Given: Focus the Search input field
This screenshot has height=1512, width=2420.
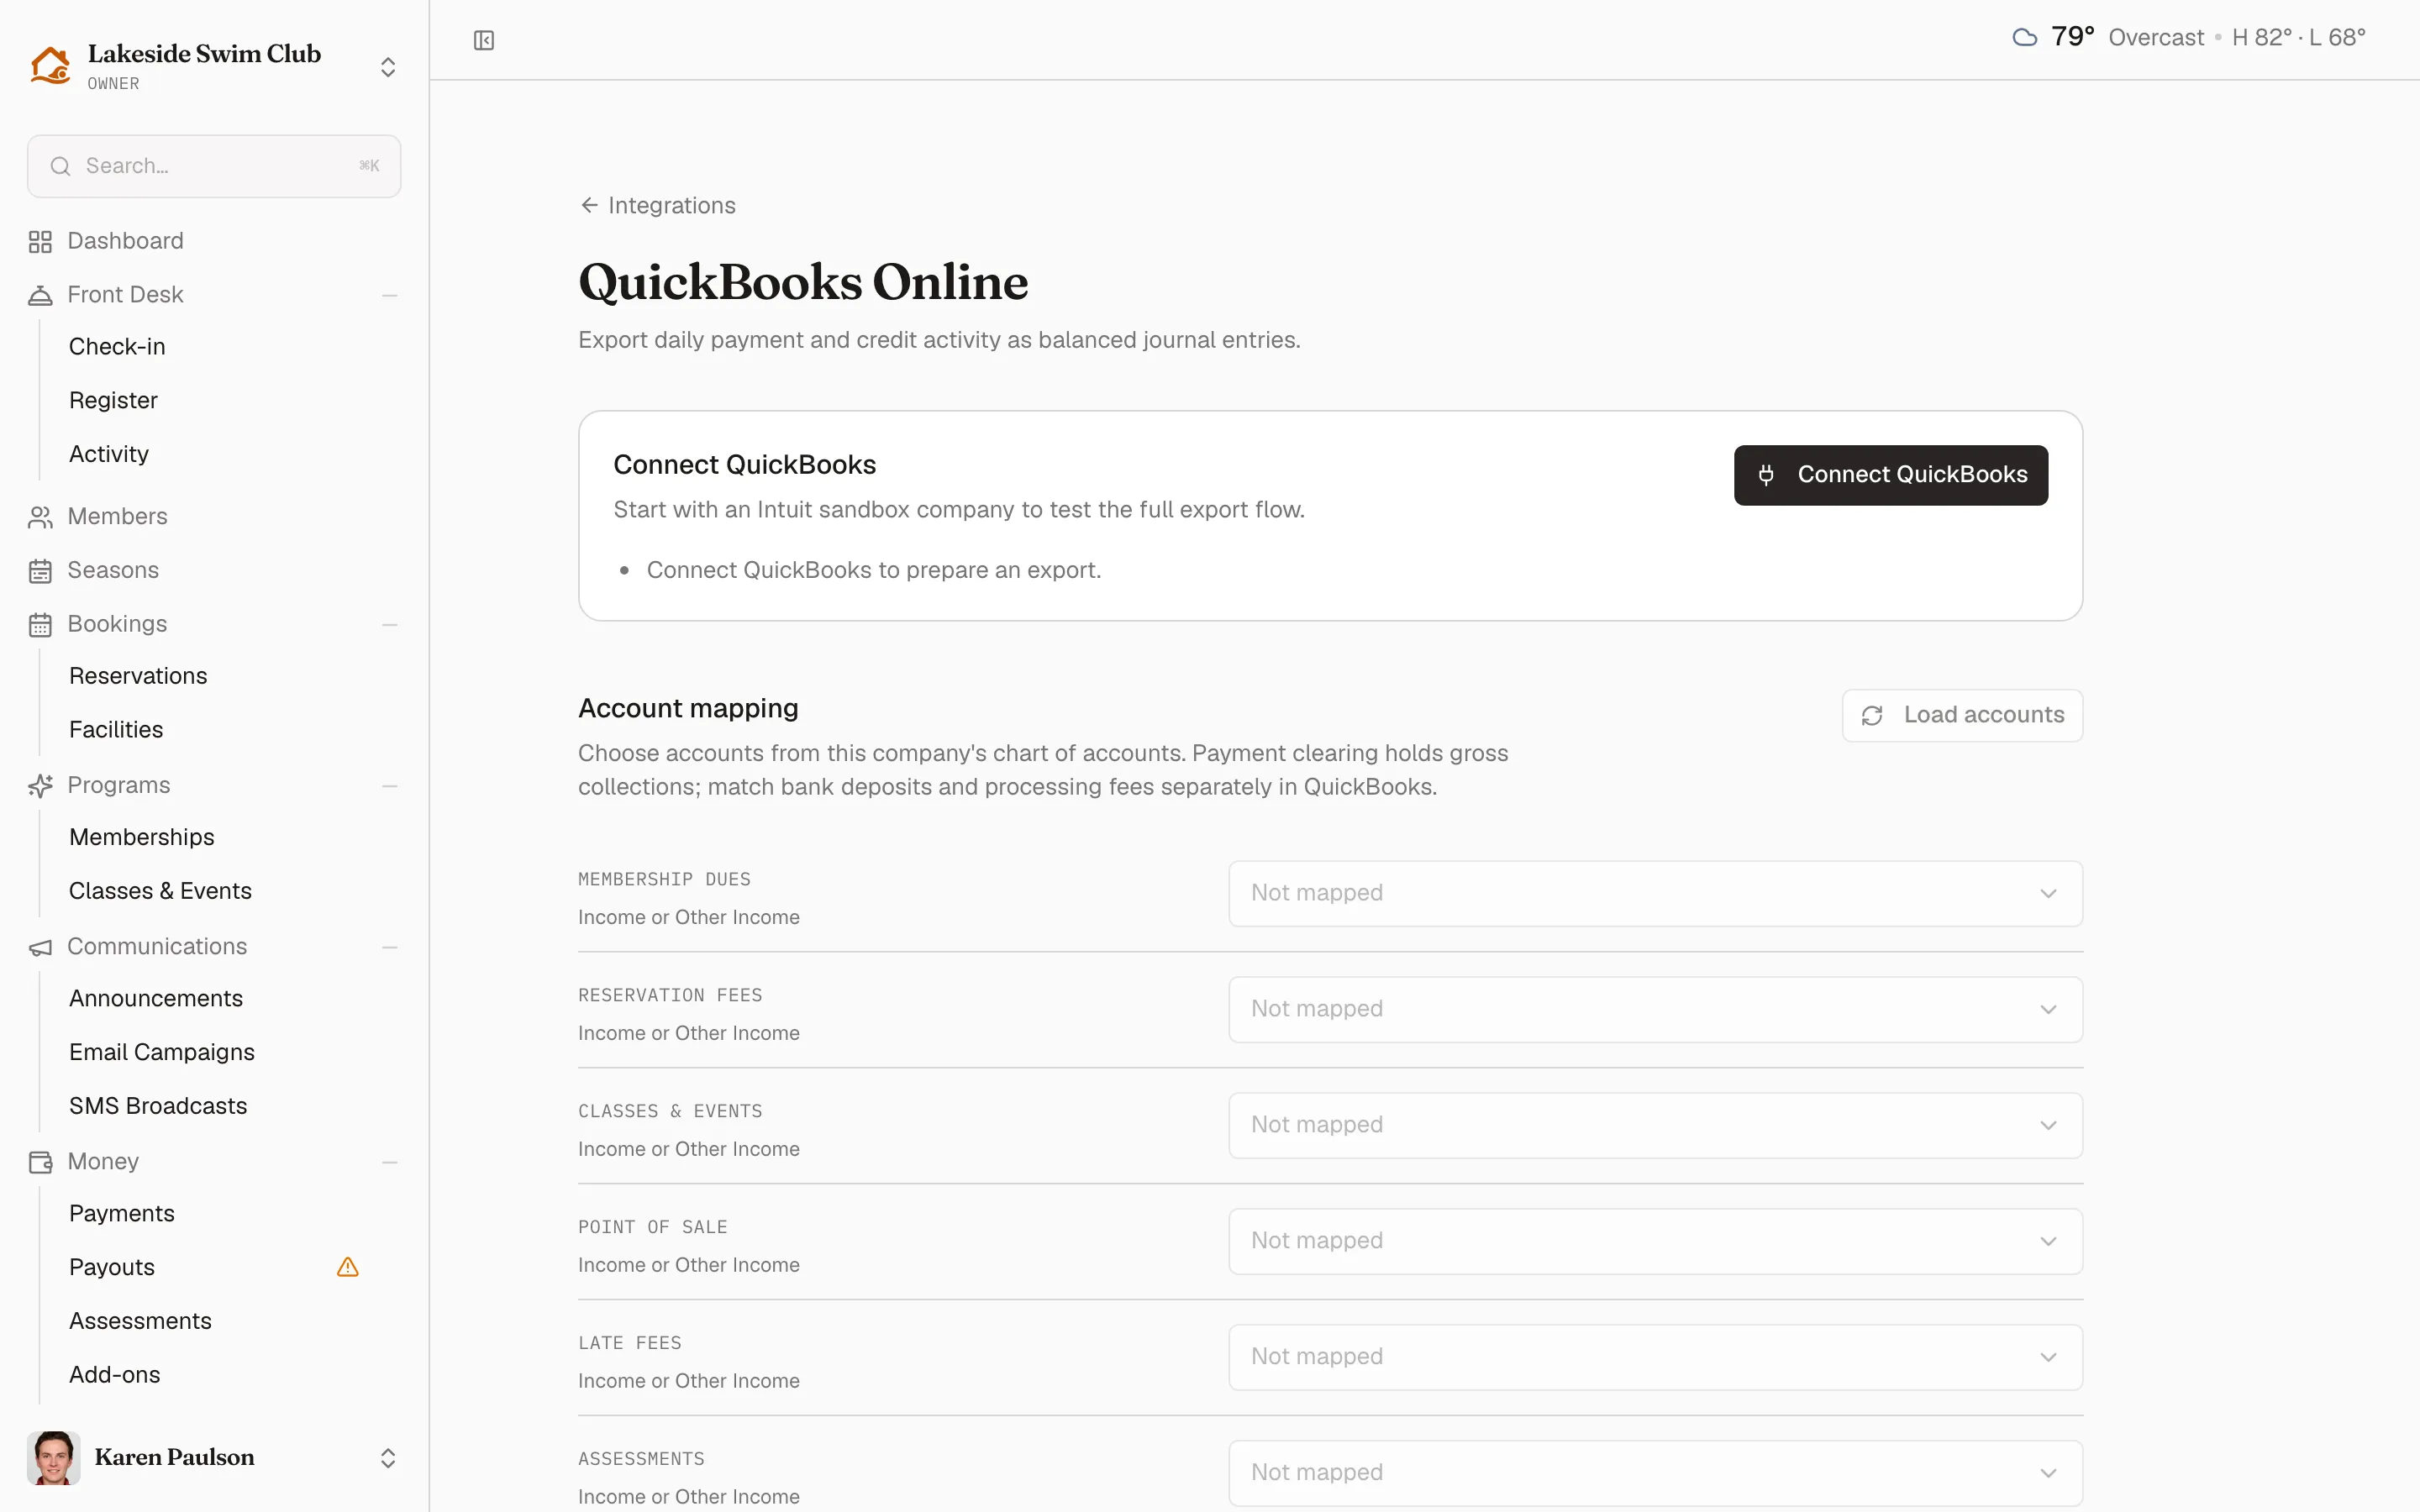Looking at the screenshot, I should (214, 166).
